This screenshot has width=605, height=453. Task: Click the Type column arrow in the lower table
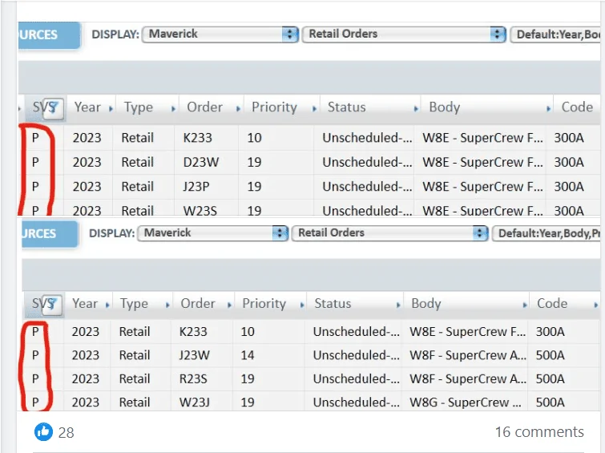tap(167, 305)
